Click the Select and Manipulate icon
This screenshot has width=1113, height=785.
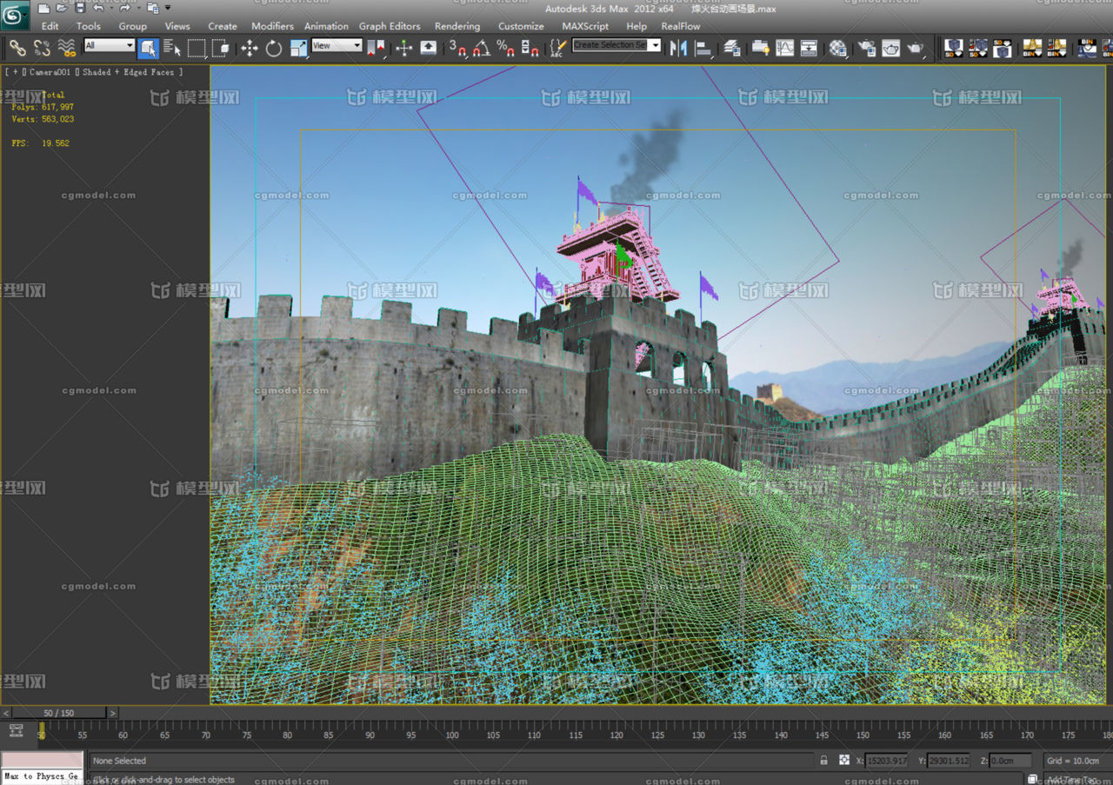(x=404, y=48)
